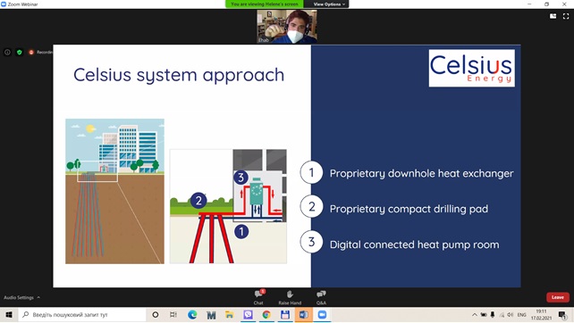Expand the View Options dropdown
The height and width of the screenshot is (323, 574).
(x=329, y=4)
